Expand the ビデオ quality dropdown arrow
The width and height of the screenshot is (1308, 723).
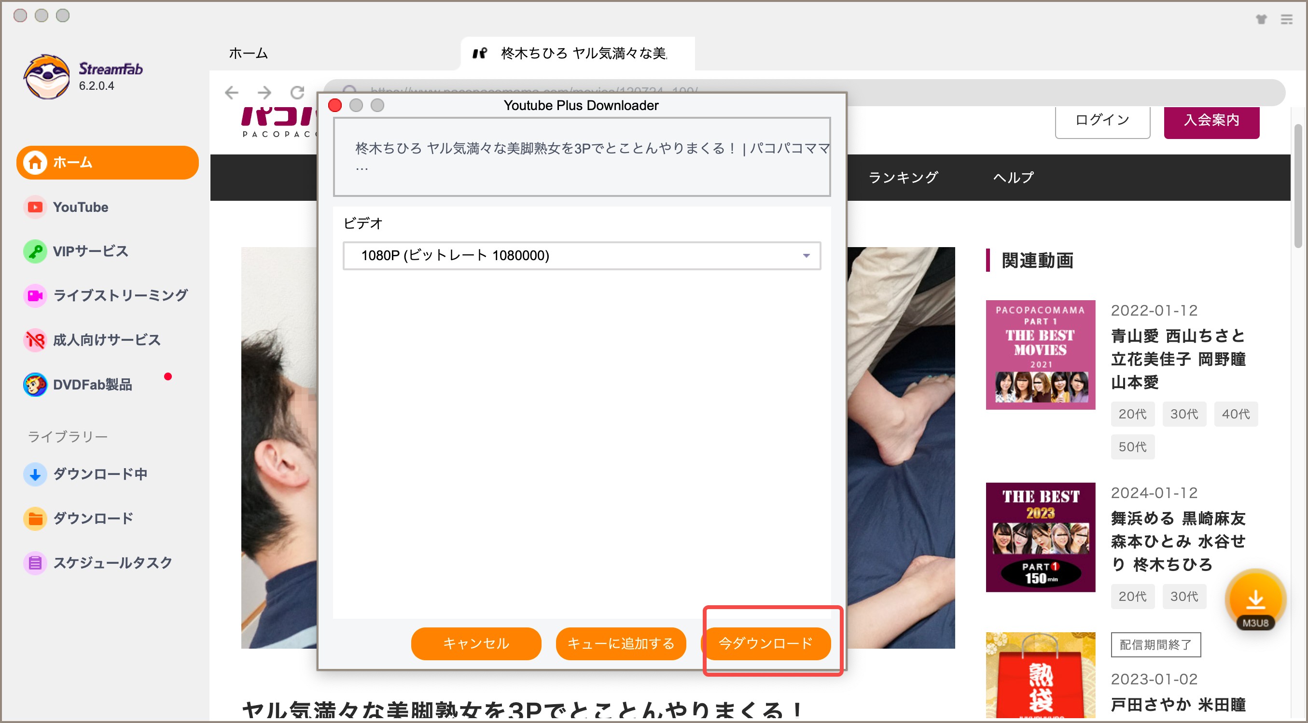[x=806, y=255]
